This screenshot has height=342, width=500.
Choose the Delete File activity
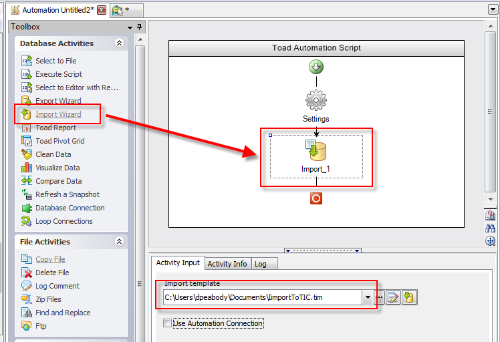(45, 273)
